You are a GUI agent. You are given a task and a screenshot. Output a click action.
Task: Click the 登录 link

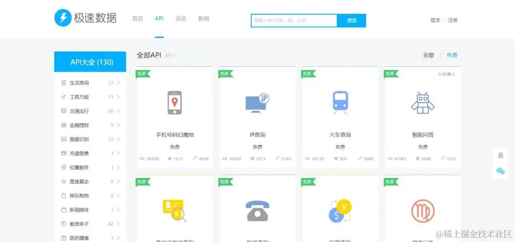pyautogui.click(x=435, y=20)
